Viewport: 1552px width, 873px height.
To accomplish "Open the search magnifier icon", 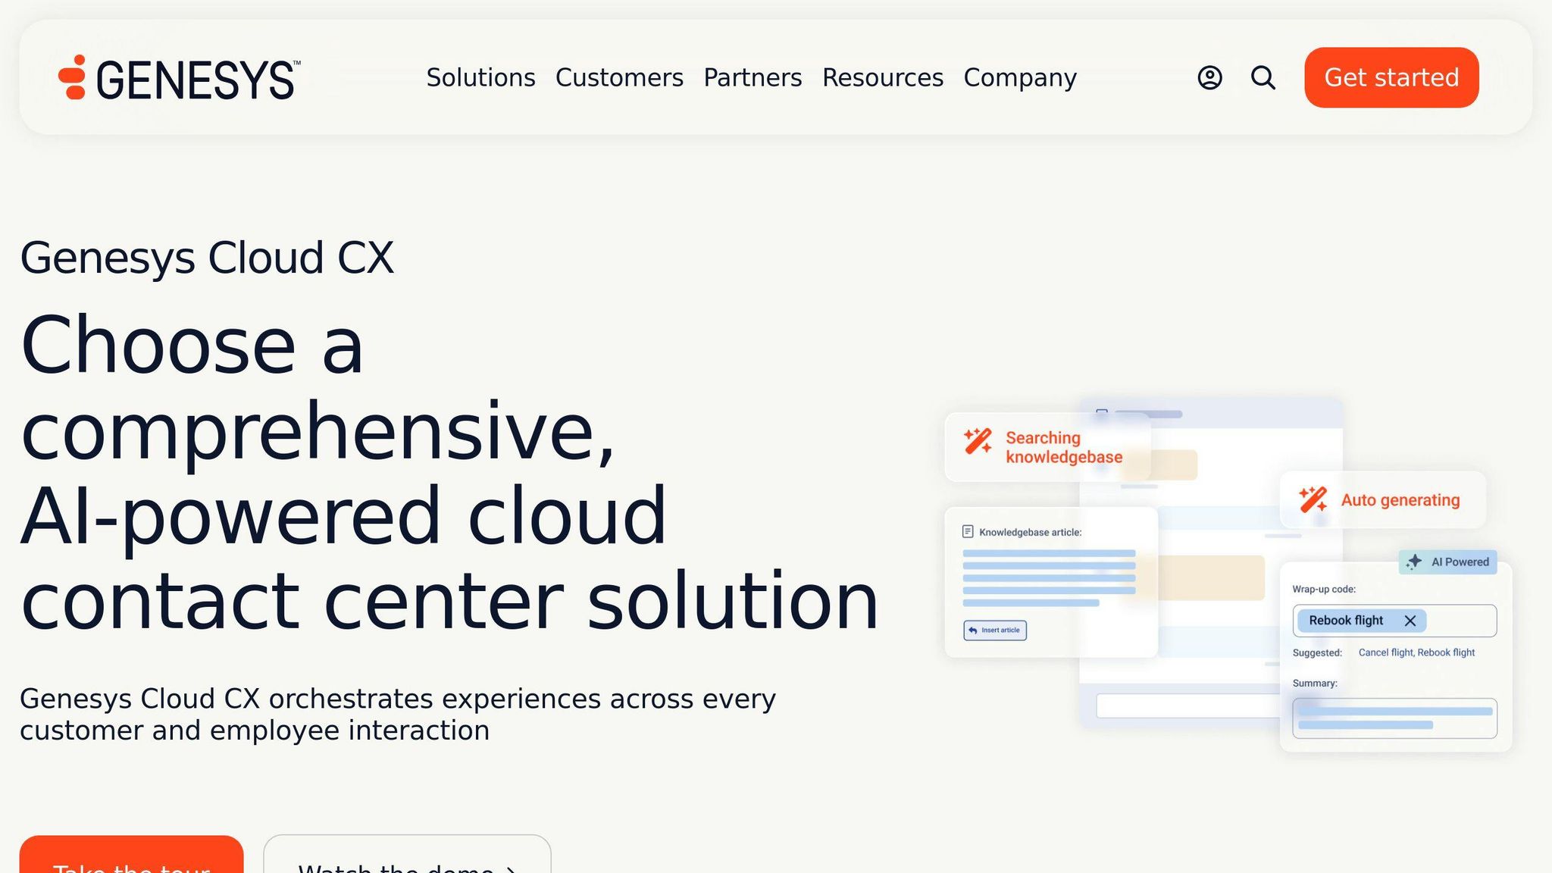I will [x=1263, y=77].
